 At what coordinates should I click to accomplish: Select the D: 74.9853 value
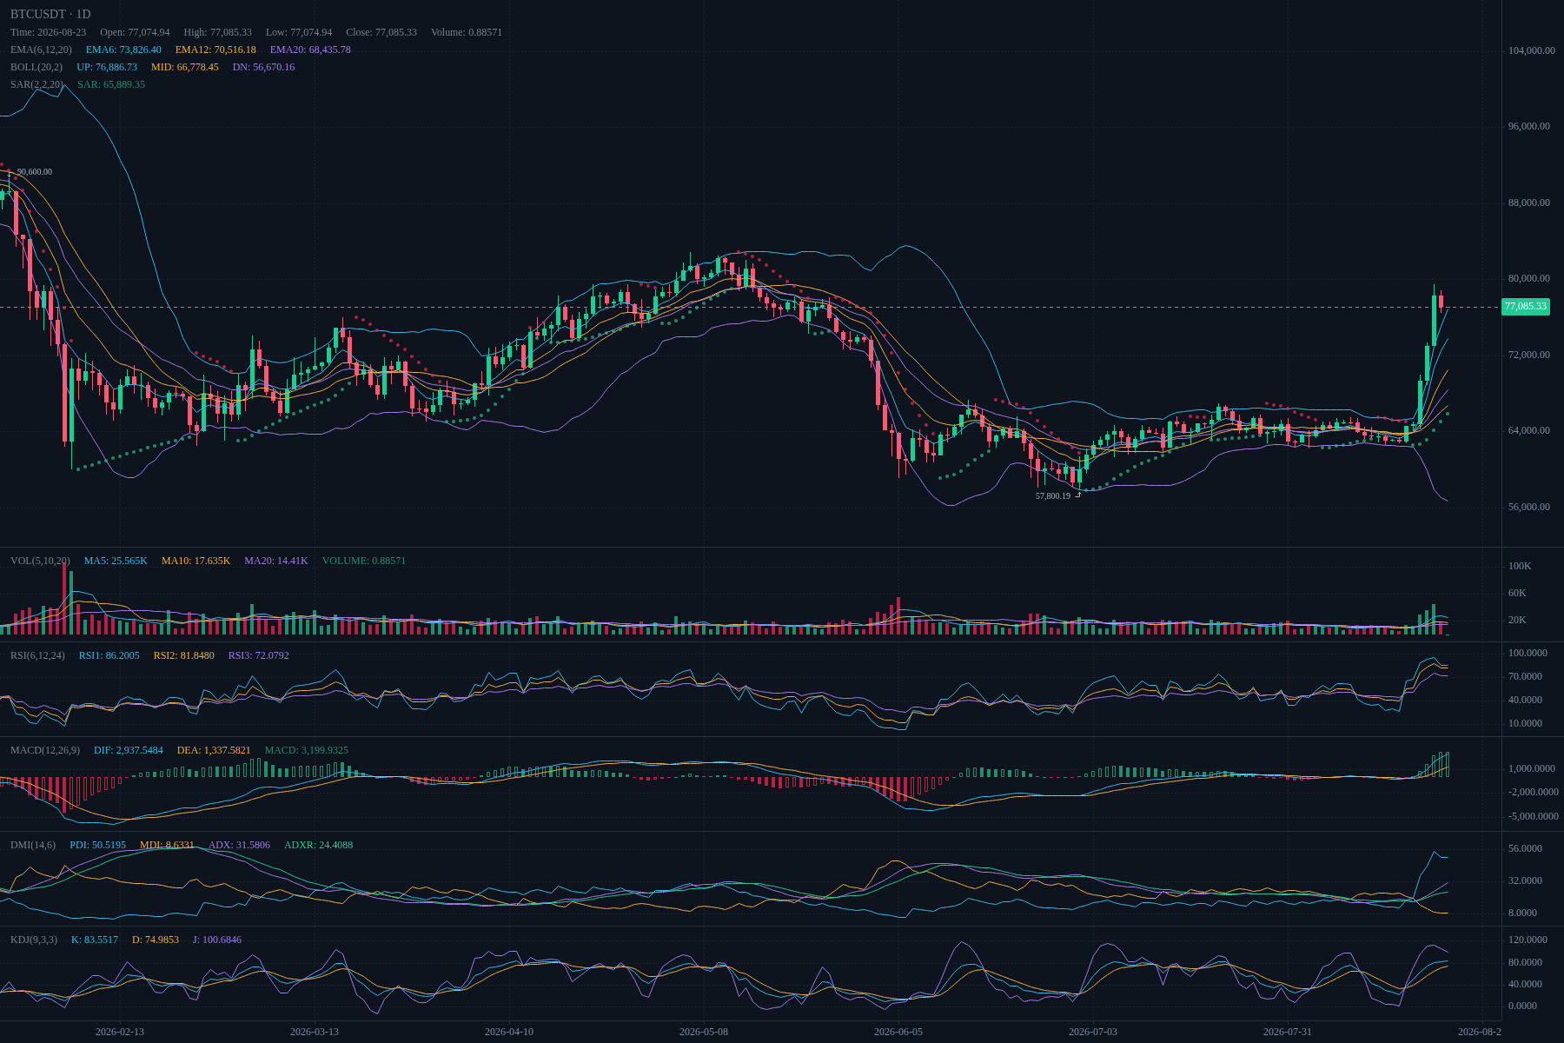[156, 940]
